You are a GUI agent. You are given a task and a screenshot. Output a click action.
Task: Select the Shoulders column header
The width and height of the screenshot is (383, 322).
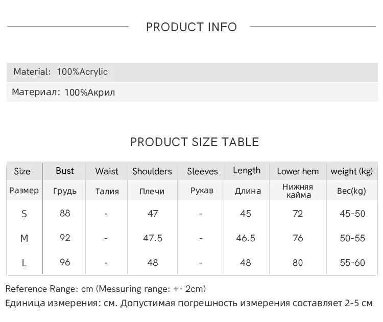click(152, 171)
